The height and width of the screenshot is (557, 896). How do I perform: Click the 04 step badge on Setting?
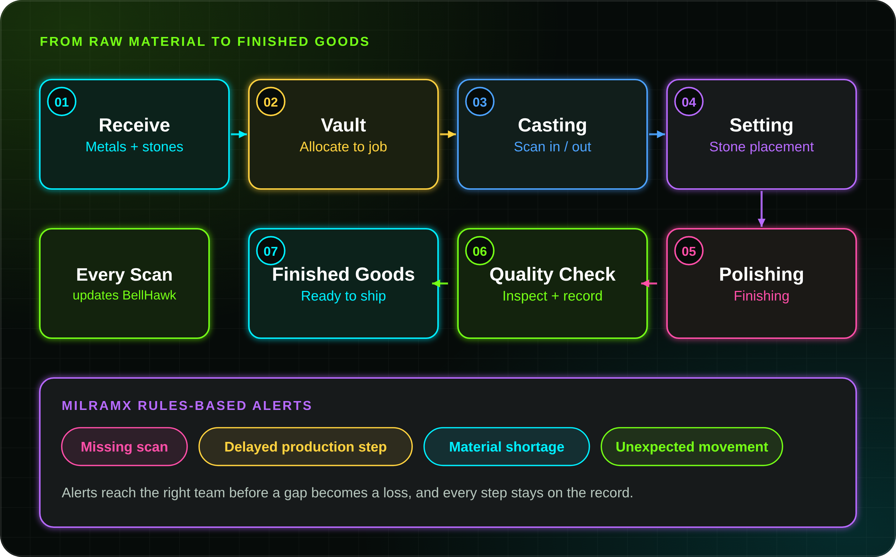click(689, 102)
